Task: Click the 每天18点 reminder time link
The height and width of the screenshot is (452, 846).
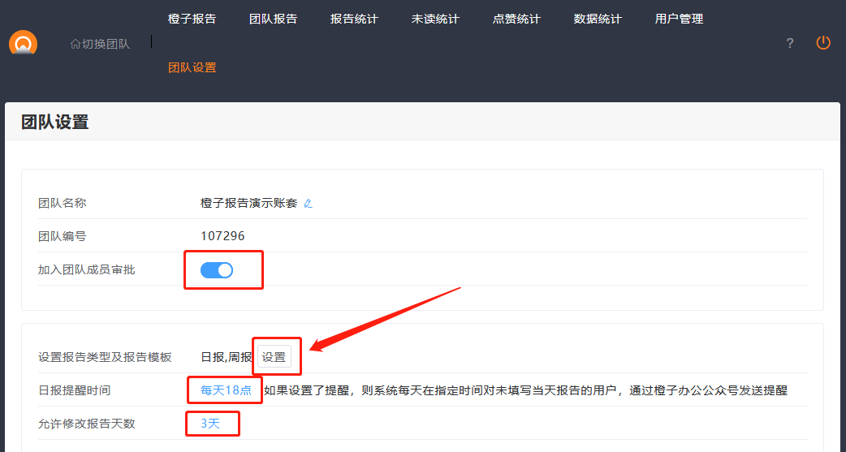Action: [226, 390]
